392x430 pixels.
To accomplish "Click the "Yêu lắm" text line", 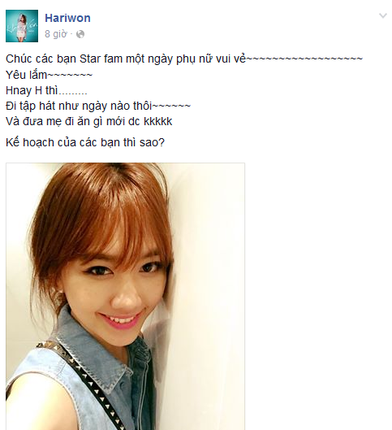I will point(49,75).
